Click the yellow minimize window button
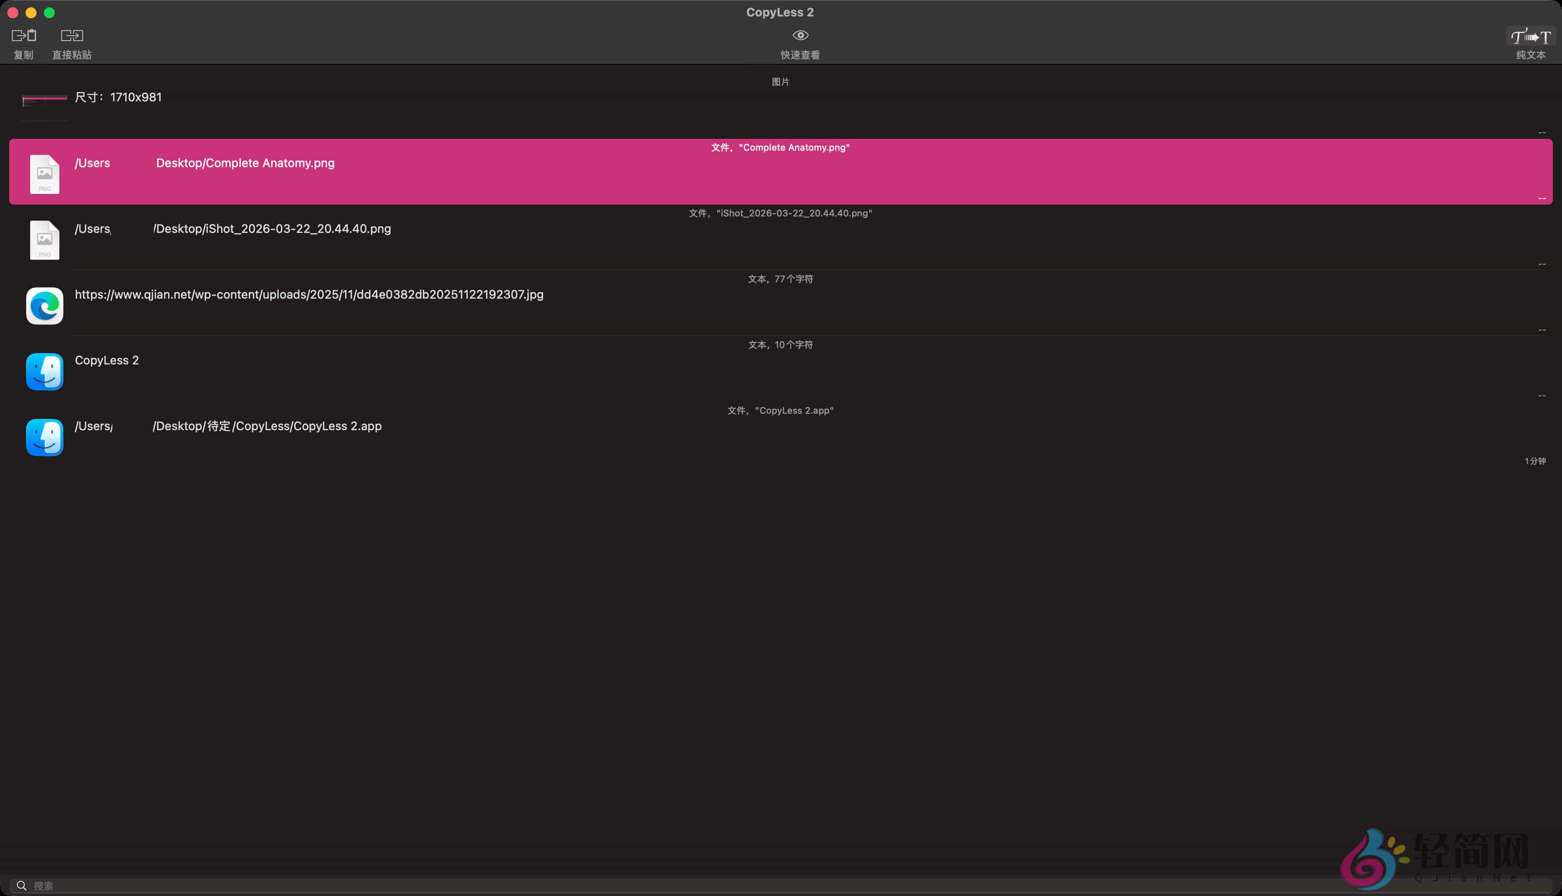Screen dimensions: 1562x896 pos(31,12)
